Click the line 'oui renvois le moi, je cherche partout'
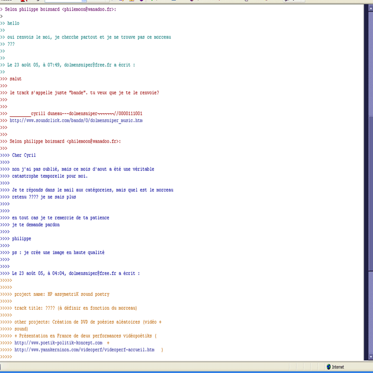Image resolution: width=373 pixels, height=373 pixels. pos(86,37)
